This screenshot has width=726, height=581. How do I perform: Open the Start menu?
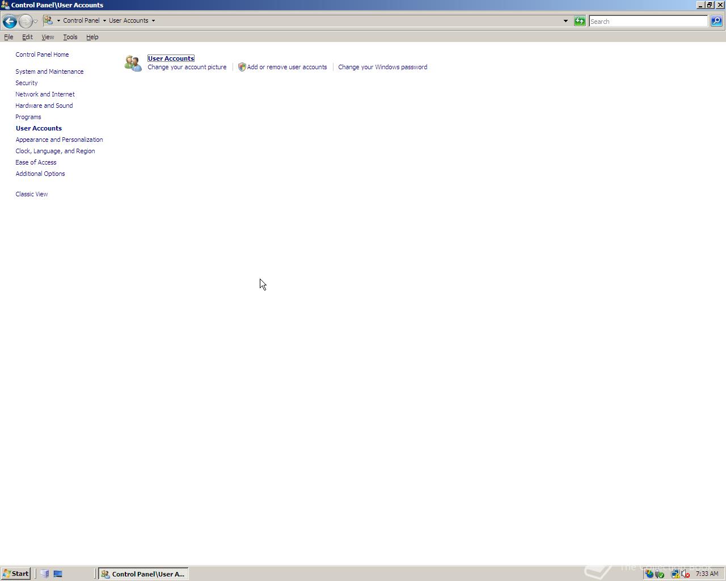(16, 574)
